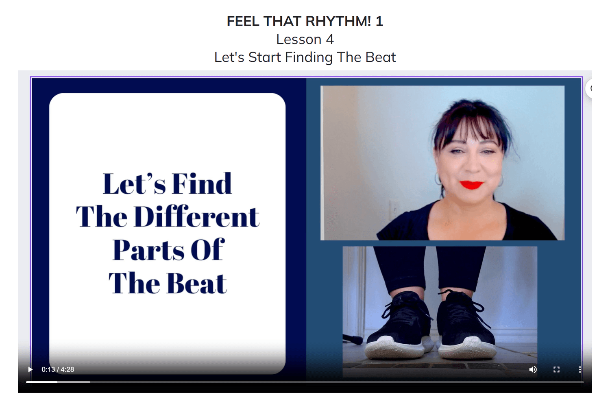Viewport: 610px width, 404px height.
Task: Click the "The Beat" line on the slide
Action: tap(167, 283)
